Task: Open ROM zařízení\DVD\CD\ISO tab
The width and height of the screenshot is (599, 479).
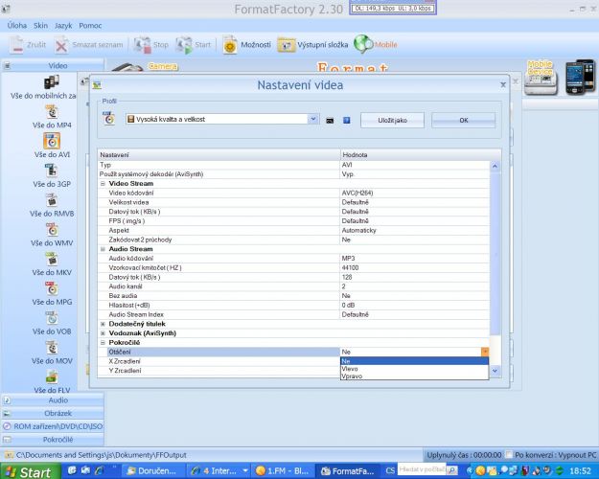Action: [x=53, y=426]
